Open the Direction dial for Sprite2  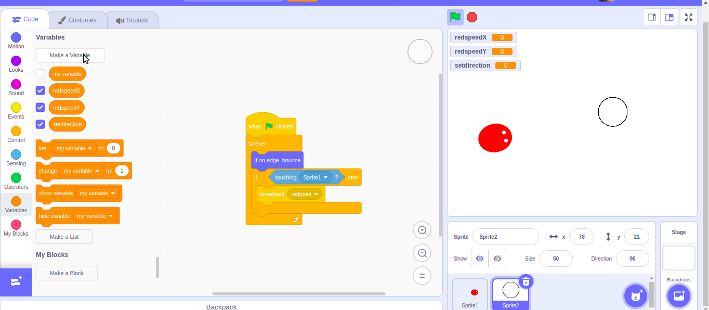point(632,259)
